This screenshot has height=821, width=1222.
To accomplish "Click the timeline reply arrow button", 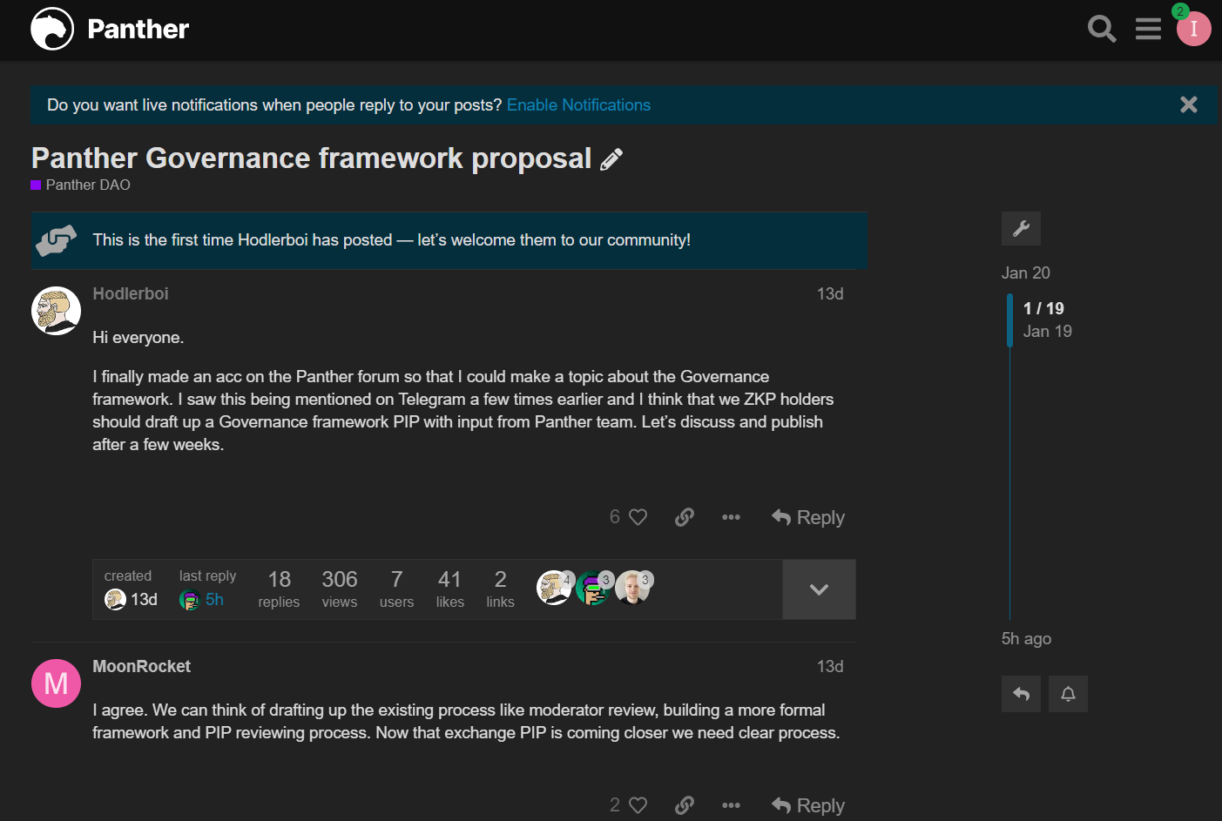I will coord(1021,694).
